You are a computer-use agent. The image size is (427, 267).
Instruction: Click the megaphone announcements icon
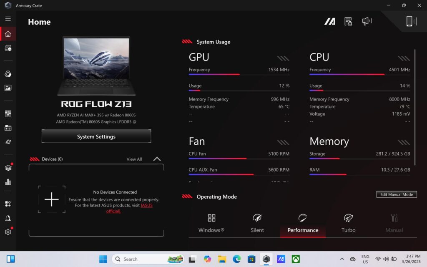(x=367, y=21)
